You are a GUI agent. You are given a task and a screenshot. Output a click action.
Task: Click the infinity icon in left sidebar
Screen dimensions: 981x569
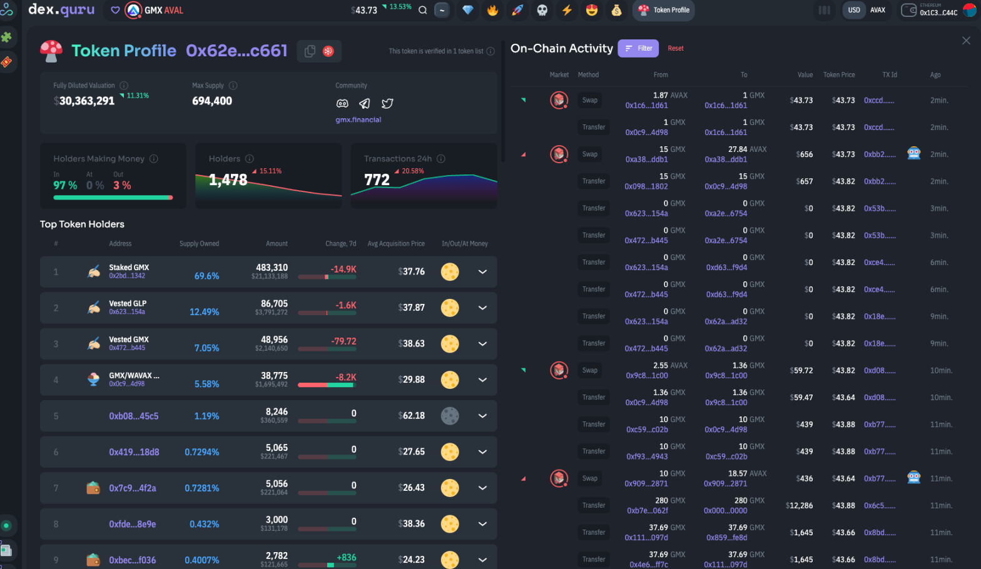click(x=6, y=11)
